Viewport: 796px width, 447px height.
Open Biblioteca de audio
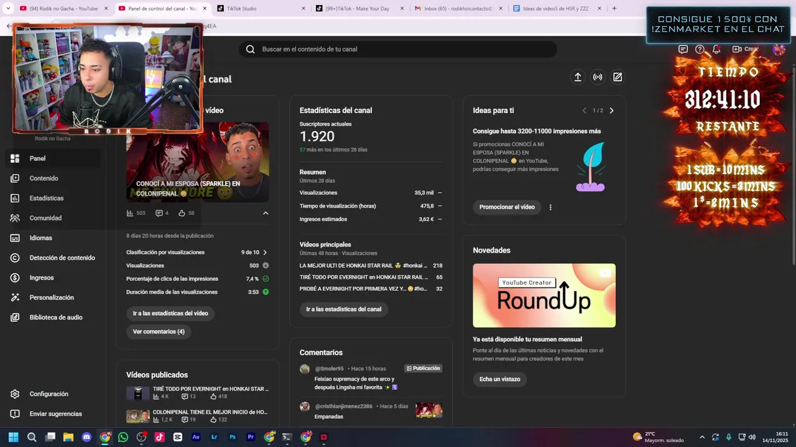(53, 317)
